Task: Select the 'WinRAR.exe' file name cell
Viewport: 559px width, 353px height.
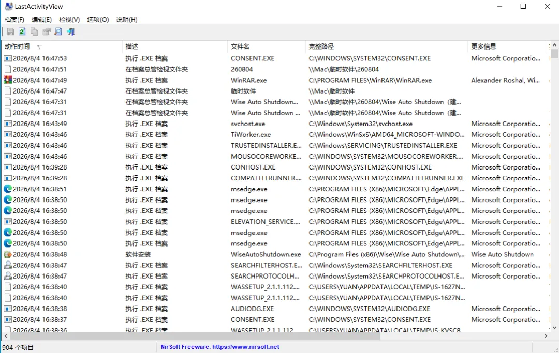Action: [249, 80]
